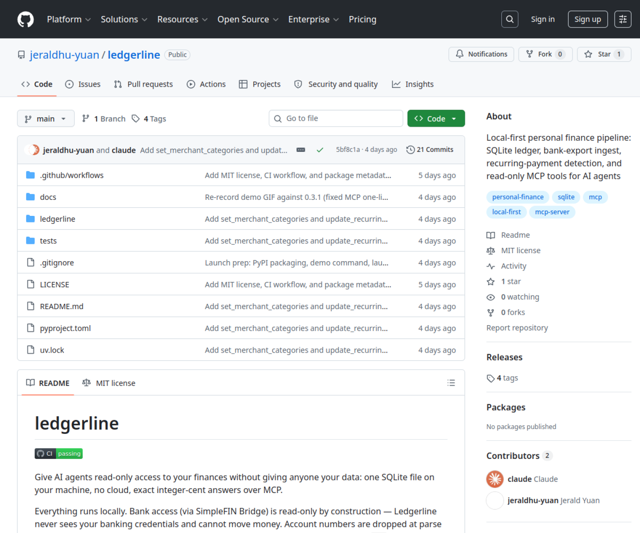Expand the Open Source menu
640x533 pixels.
[x=248, y=20]
